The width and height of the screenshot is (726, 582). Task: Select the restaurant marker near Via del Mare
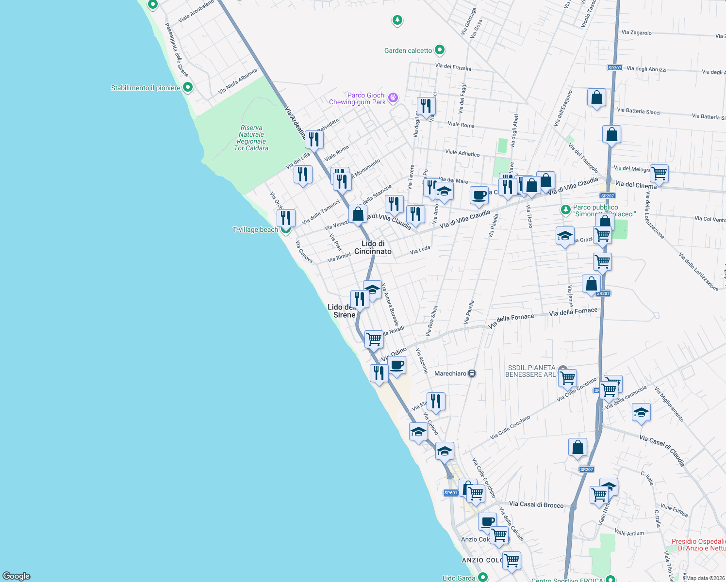(x=429, y=186)
